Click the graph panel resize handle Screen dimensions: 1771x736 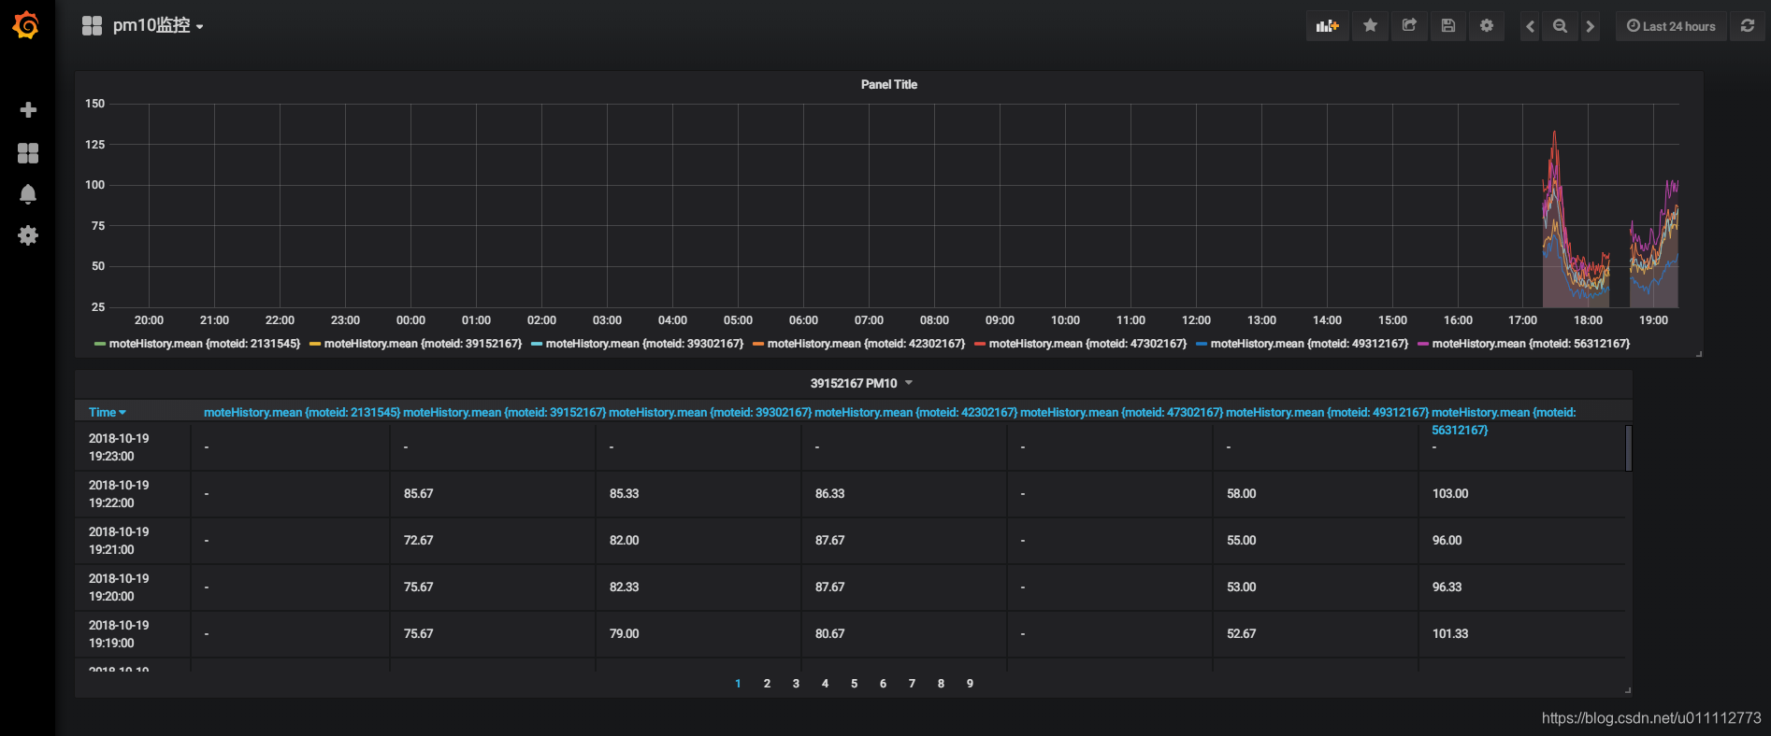coord(1698,353)
